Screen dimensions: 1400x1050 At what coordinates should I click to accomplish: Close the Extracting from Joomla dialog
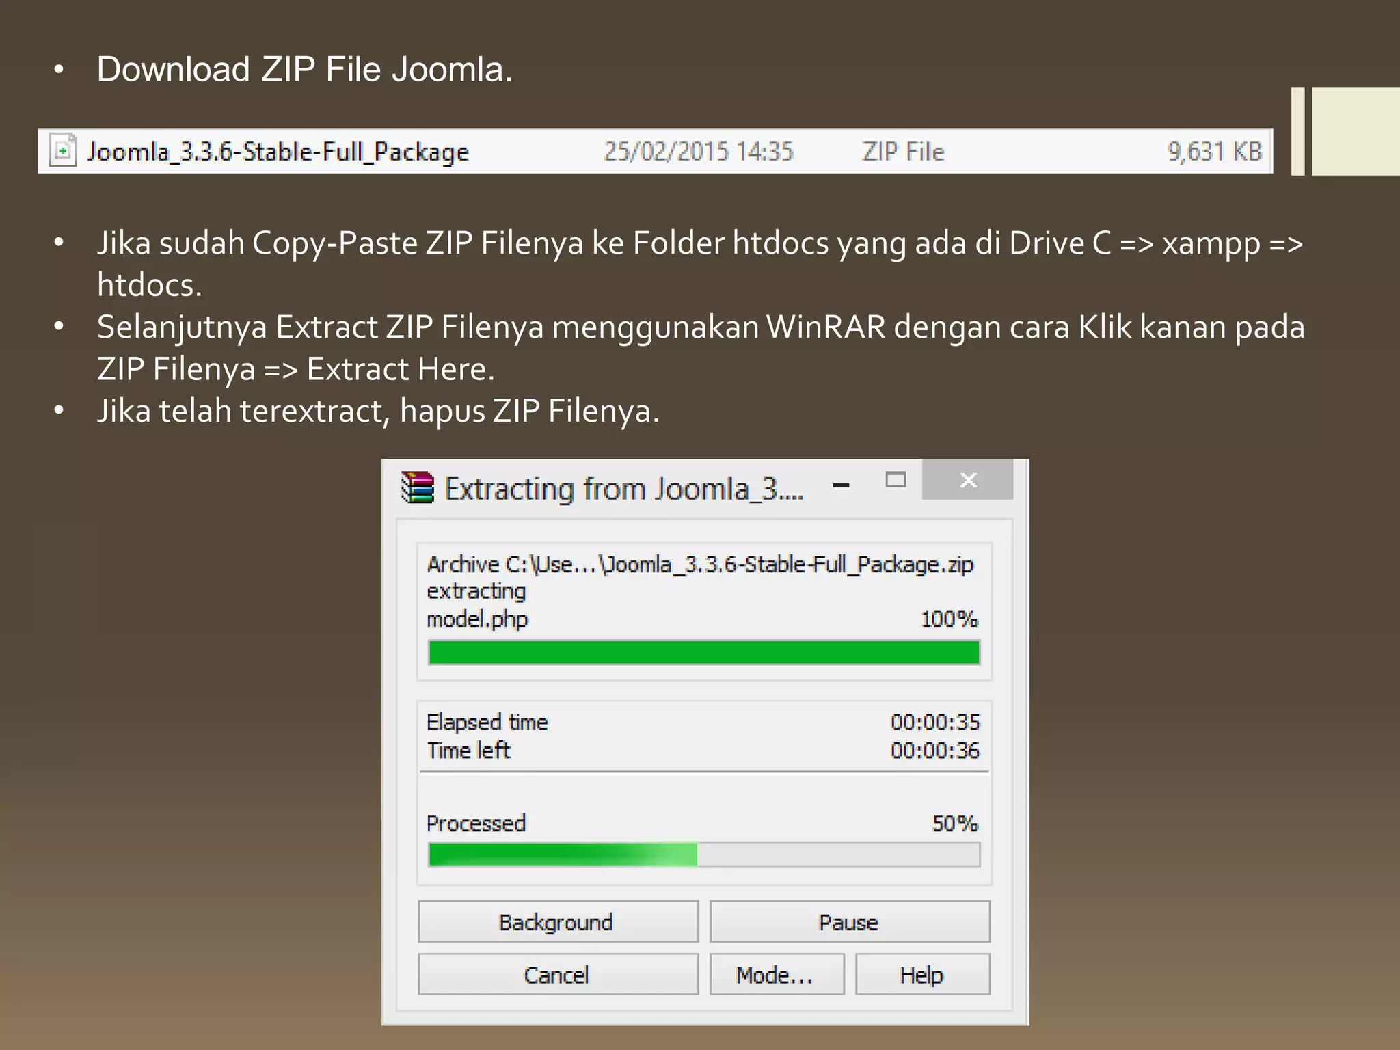(x=967, y=480)
